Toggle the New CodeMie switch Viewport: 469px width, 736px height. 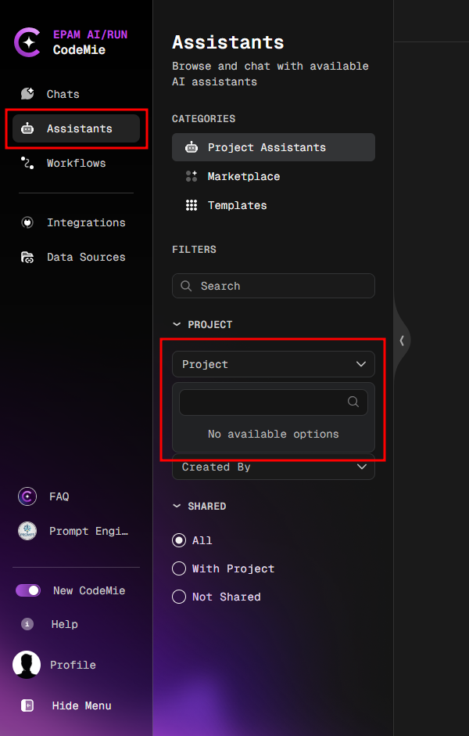point(28,590)
